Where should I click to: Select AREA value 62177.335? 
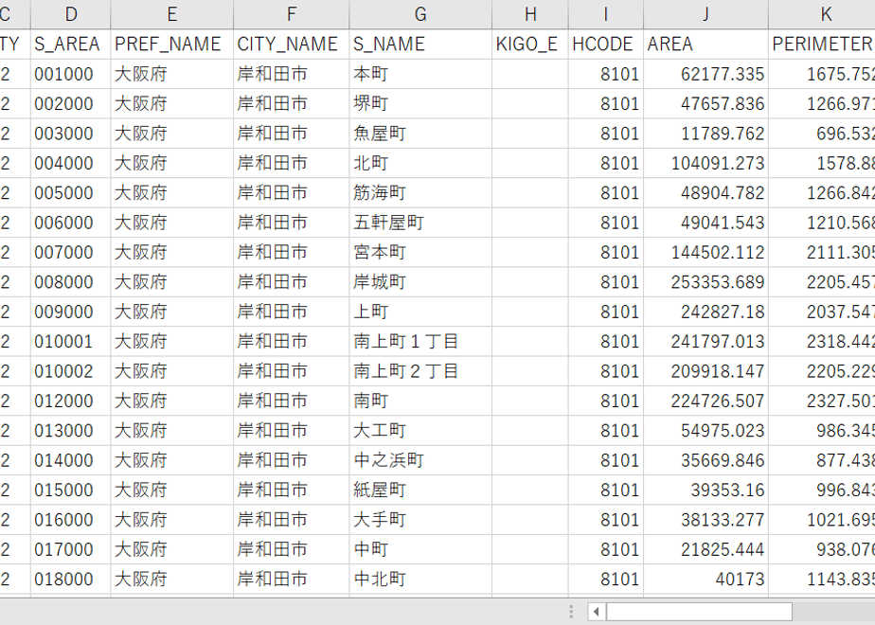[705, 74]
